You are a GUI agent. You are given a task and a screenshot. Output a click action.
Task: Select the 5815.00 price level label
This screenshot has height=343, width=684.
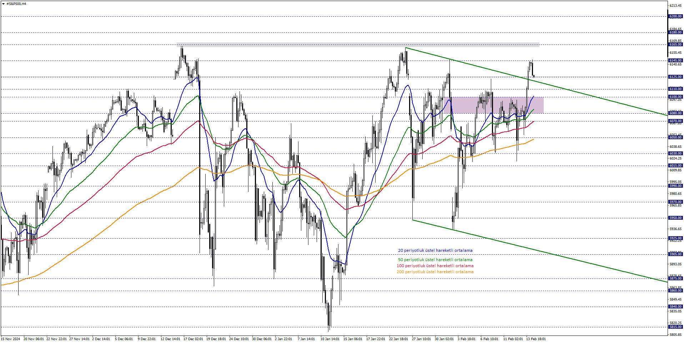click(675, 327)
